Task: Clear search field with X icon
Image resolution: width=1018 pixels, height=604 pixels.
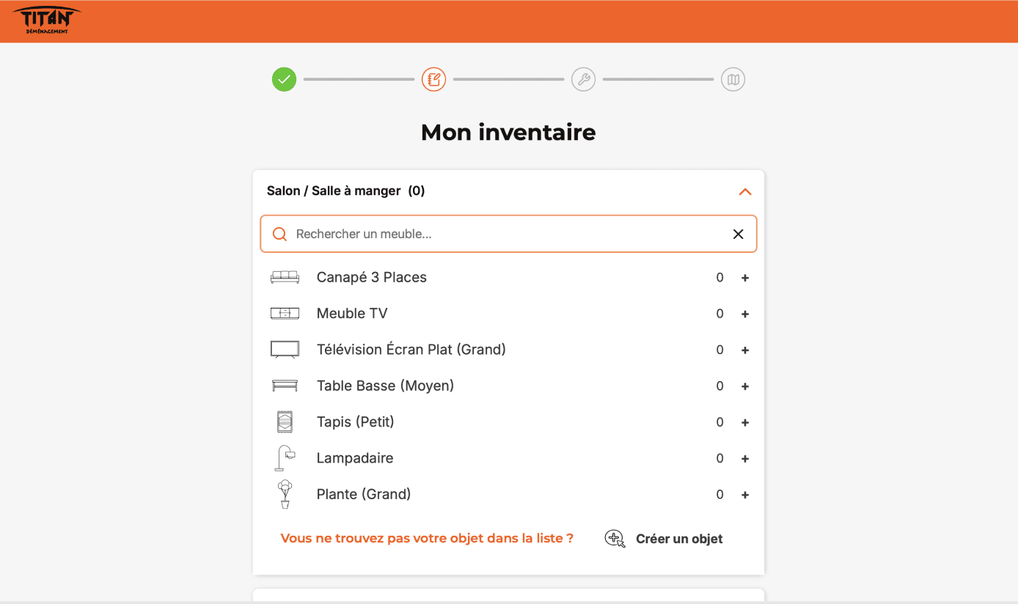Action: coord(738,234)
